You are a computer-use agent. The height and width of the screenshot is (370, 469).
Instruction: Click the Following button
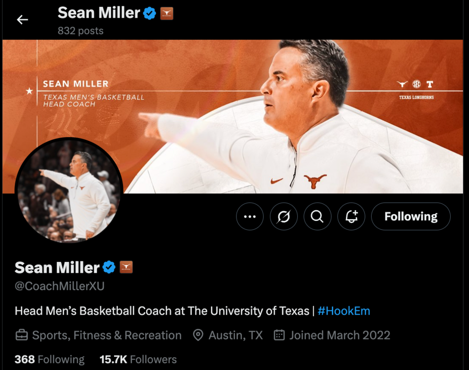click(411, 217)
